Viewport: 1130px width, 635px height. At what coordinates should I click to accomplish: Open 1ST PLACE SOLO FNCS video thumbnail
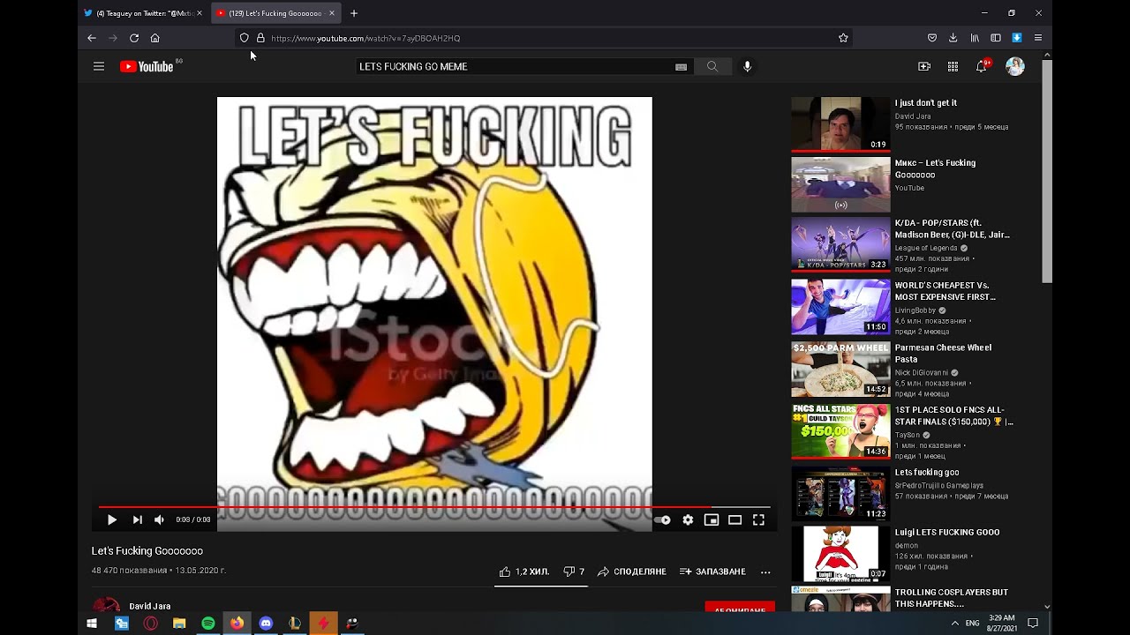coord(840,431)
